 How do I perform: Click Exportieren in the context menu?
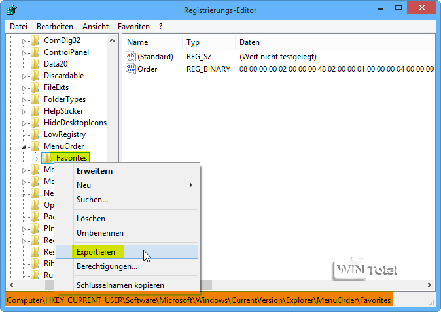pos(127,252)
